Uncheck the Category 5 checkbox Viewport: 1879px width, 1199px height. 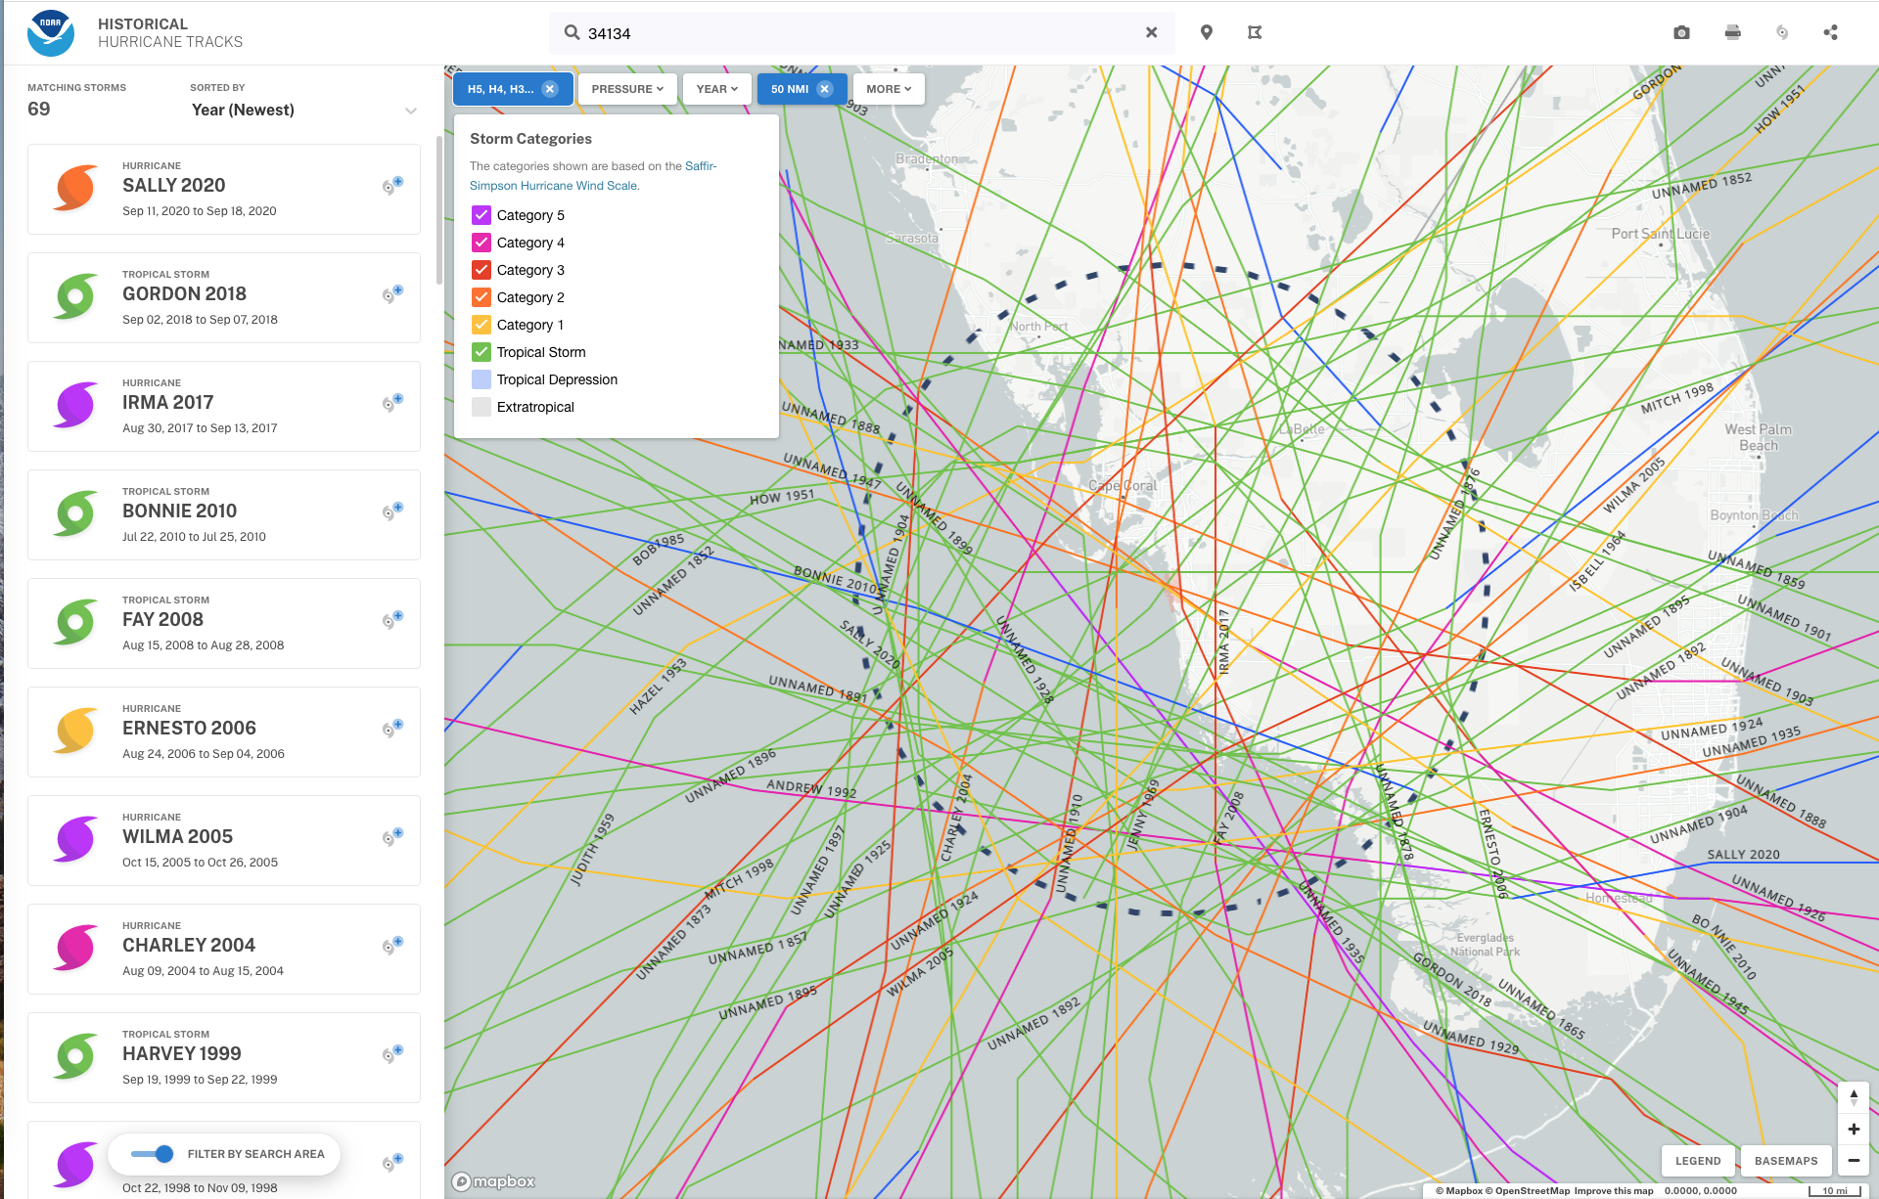point(481,215)
